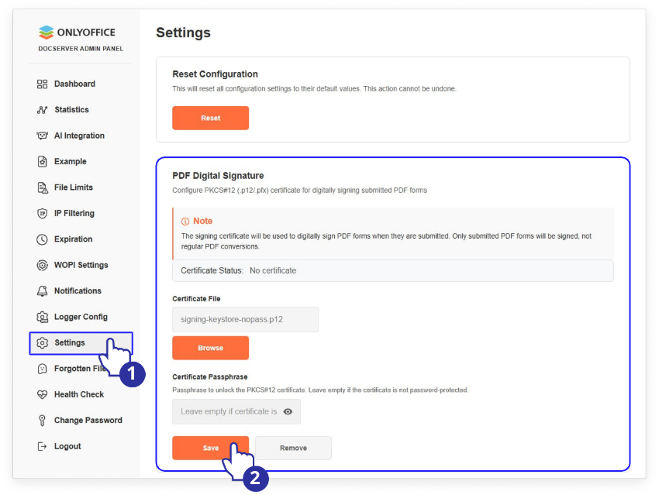Log out using the Logout item
This screenshot has width=659, height=495.
(x=67, y=446)
